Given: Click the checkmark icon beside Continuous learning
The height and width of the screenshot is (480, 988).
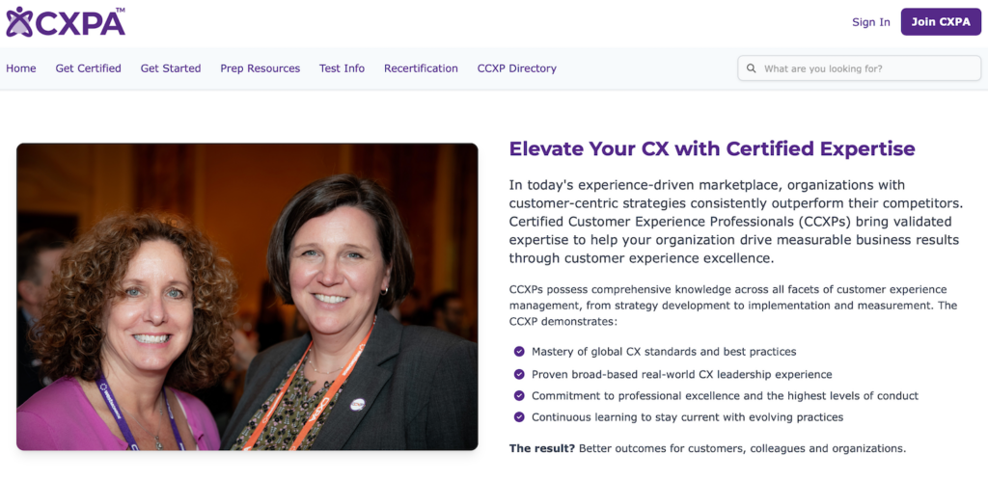Looking at the screenshot, I should 519,417.
